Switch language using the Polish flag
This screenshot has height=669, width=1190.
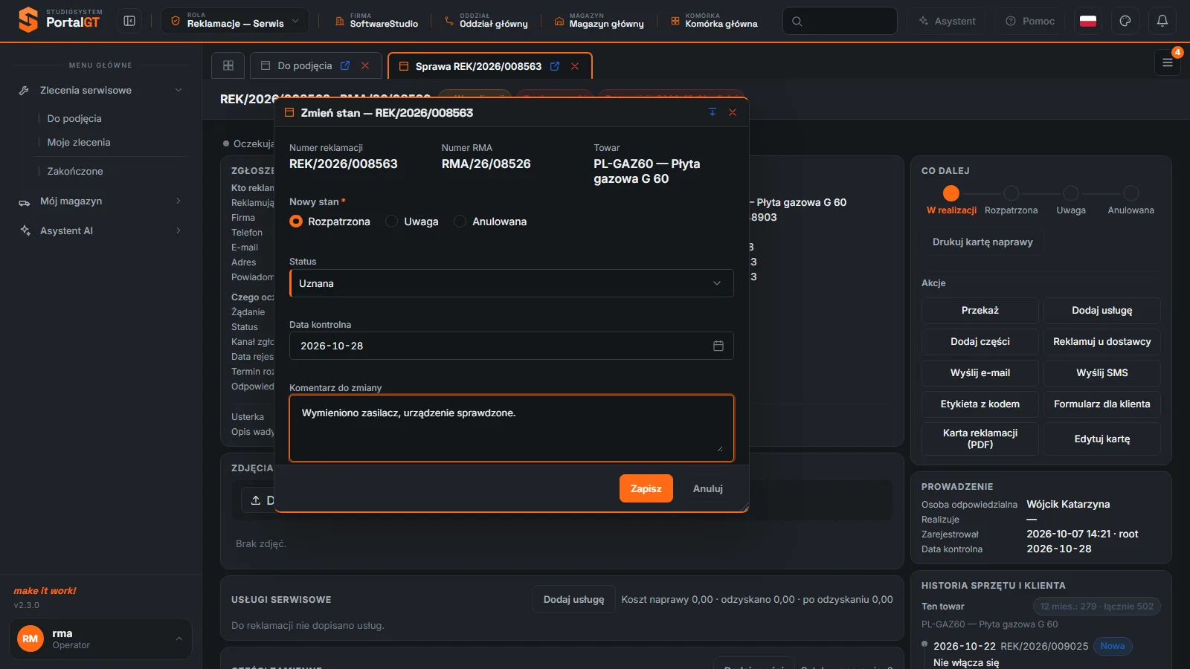pyautogui.click(x=1088, y=21)
